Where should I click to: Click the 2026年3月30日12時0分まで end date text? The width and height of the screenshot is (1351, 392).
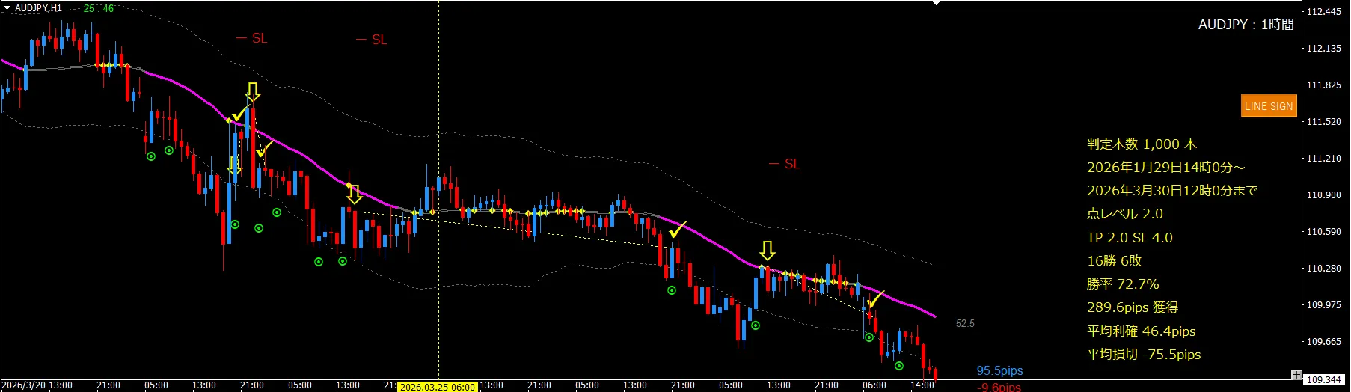[x=1172, y=191]
